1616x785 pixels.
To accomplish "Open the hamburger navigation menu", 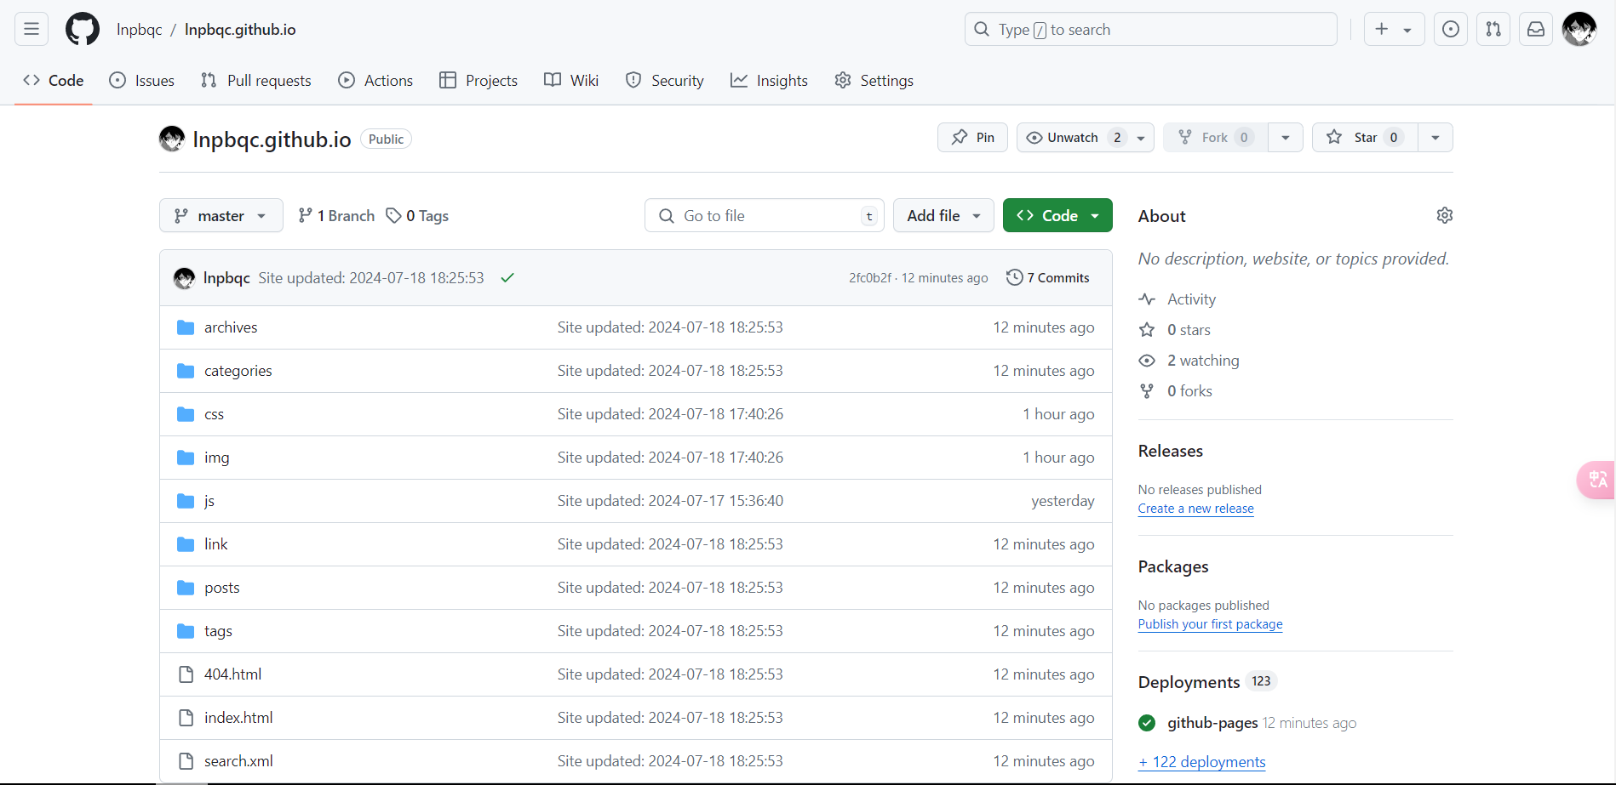I will pos(32,29).
